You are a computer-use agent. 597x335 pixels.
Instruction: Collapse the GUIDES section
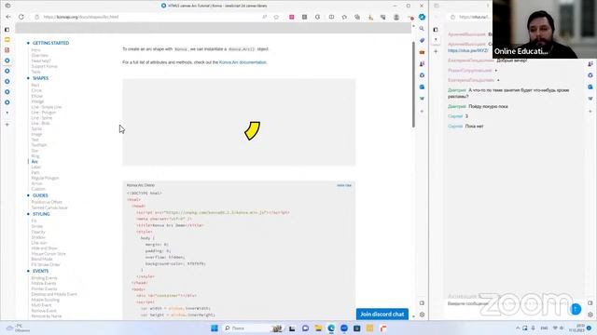tap(40, 195)
